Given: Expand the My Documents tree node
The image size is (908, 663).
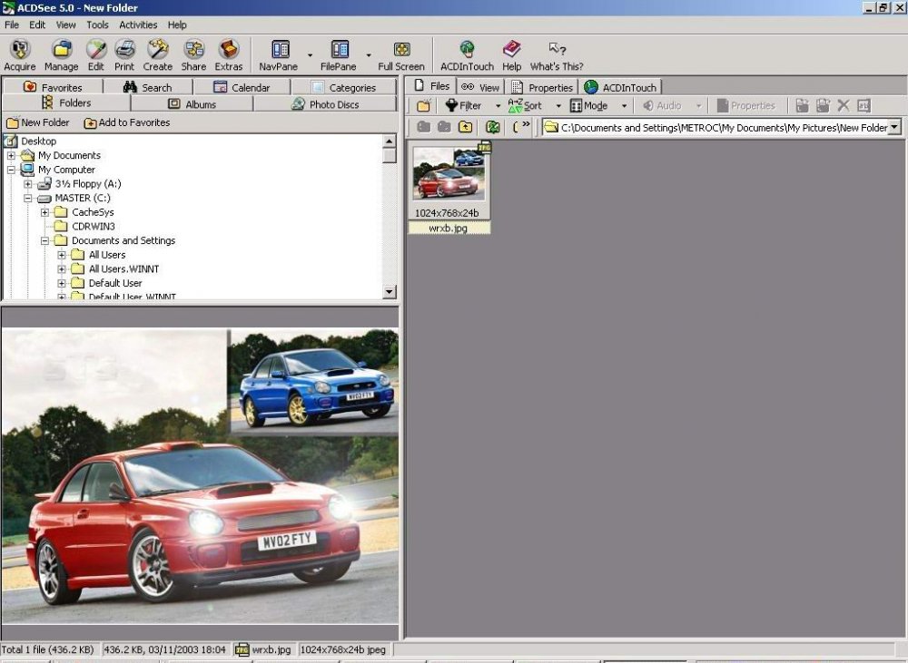Looking at the screenshot, I should 11,155.
